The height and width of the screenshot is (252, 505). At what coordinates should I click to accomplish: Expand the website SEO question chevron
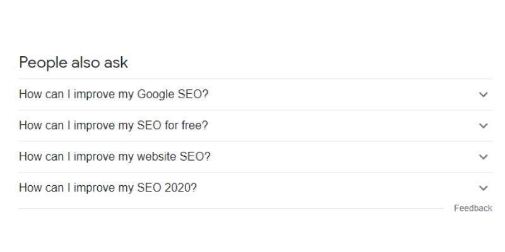[x=483, y=157]
